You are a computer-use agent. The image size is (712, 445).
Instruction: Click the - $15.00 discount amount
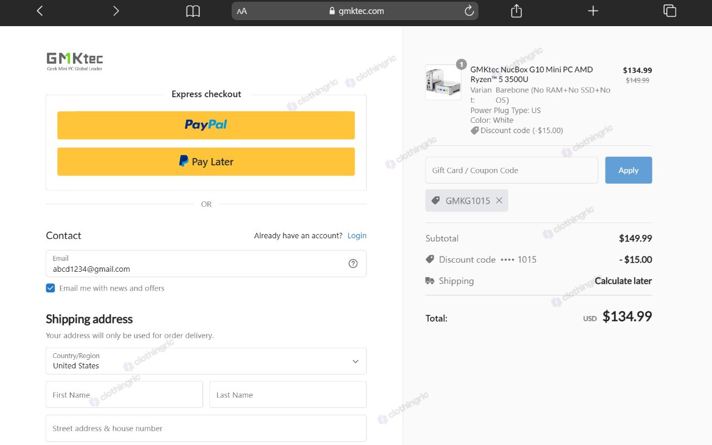pyautogui.click(x=636, y=260)
